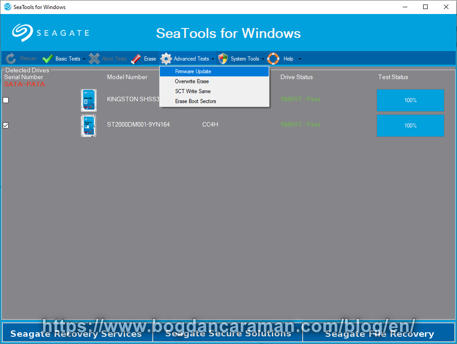
Task: Click the Serial Number column header
Action: pyautogui.click(x=23, y=77)
